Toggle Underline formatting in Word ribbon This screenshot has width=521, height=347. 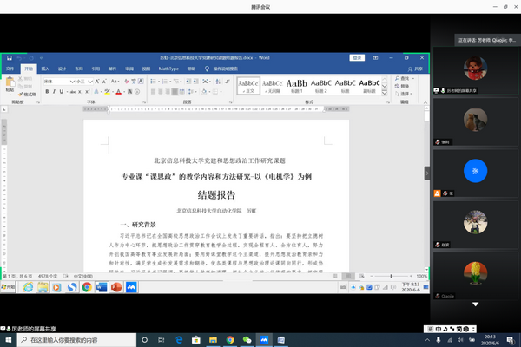tap(61, 92)
